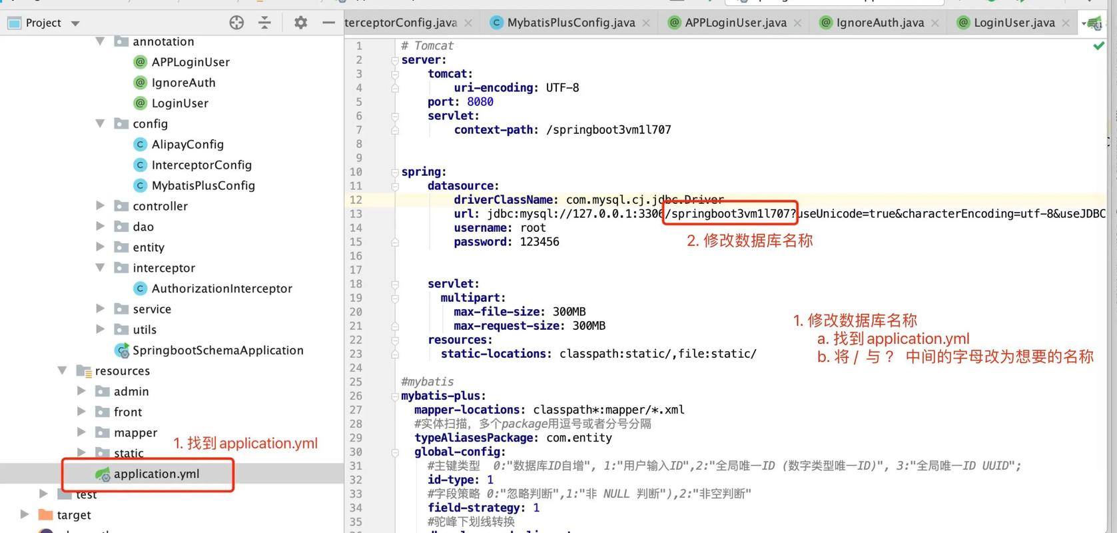Open Project panel settings gear
Screen dimensions: 1117x533
300,23
